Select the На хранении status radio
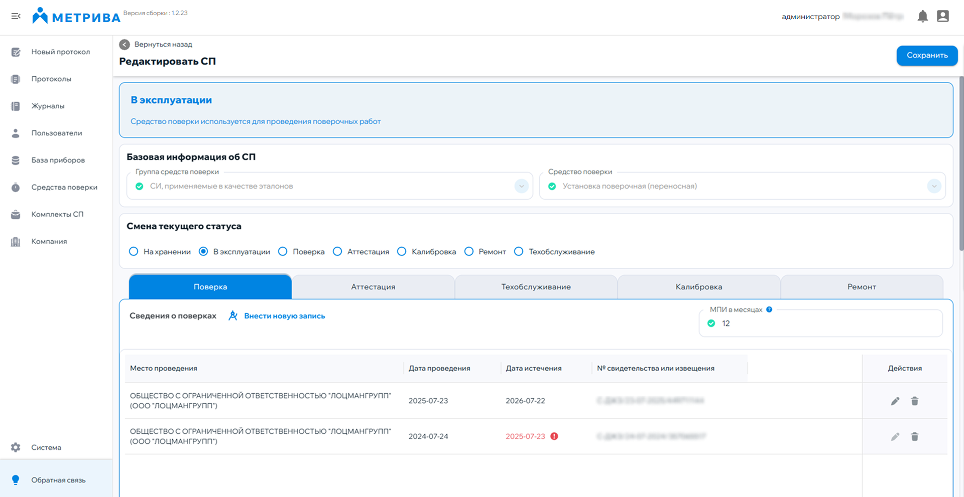The image size is (964, 497). (x=134, y=252)
